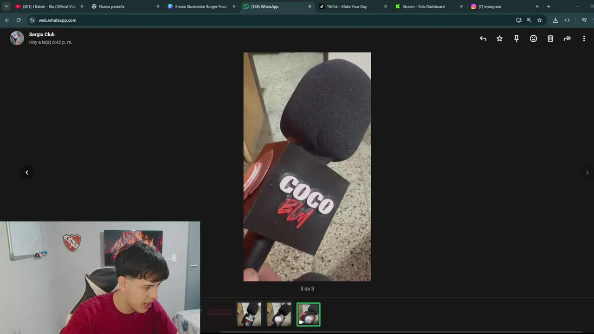The height and width of the screenshot is (334, 594).
Task: Close the WhatsApp tab
Action: [x=310, y=6]
